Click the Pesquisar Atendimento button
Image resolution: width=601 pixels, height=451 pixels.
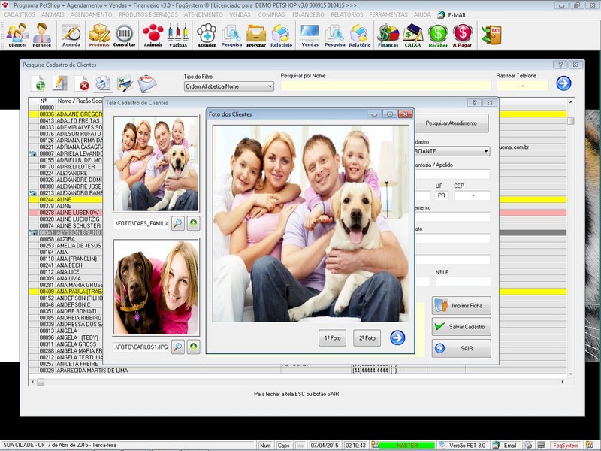(x=452, y=123)
